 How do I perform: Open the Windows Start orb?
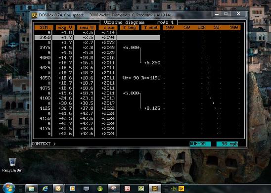pyautogui.click(x=8, y=188)
